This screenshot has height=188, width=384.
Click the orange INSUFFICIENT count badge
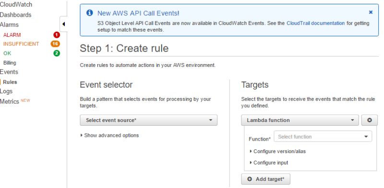[x=55, y=44]
